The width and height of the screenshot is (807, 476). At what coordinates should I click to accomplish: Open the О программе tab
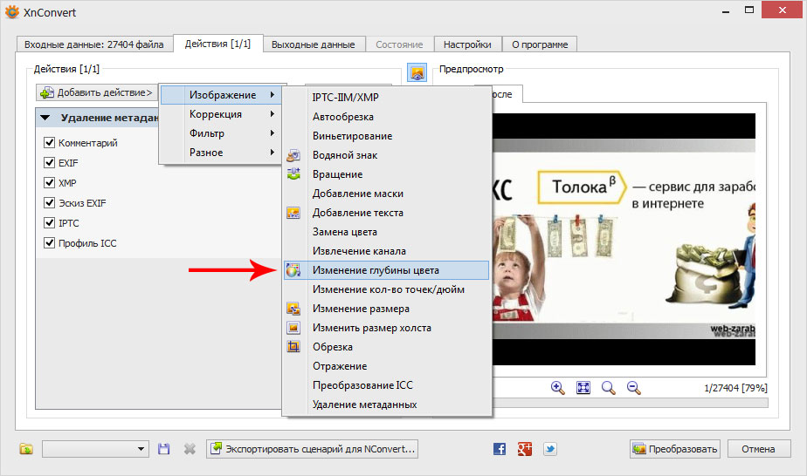click(x=540, y=44)
